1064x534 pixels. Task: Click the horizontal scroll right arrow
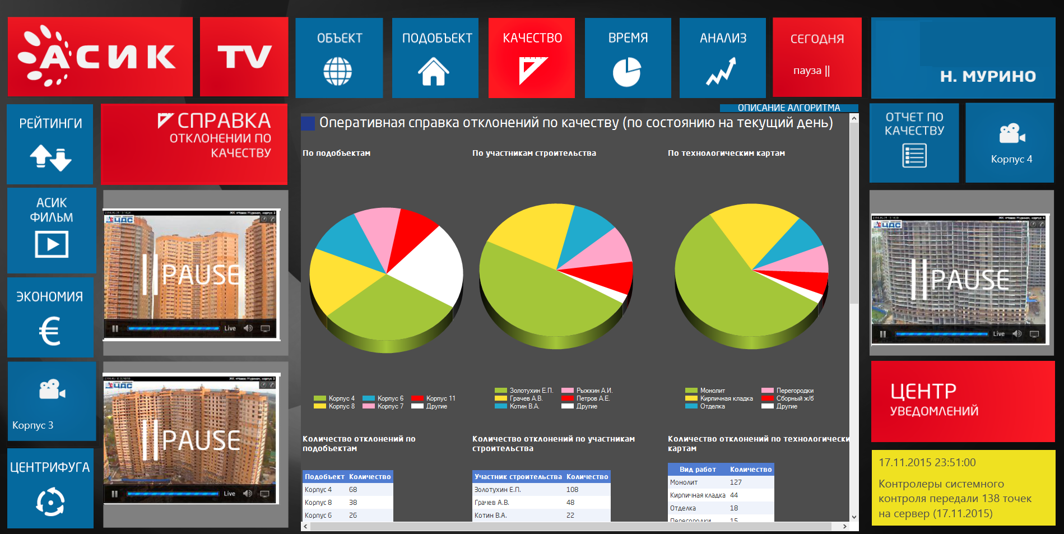tap(844, 526)
